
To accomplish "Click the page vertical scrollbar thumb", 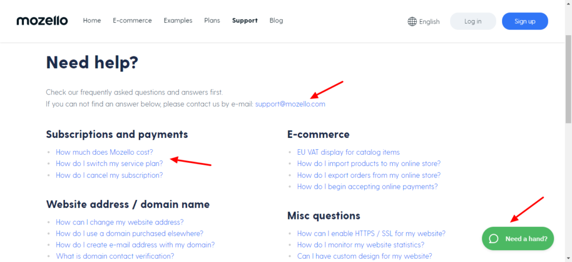I will [568, 79].
